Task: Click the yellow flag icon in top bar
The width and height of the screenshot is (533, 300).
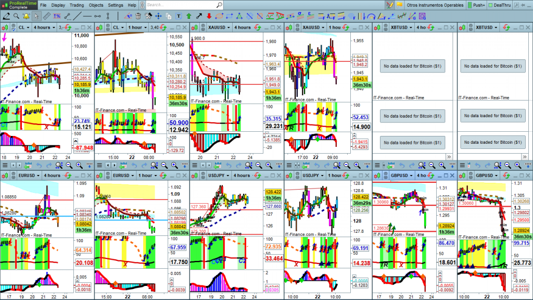Action: coord(400,5)
